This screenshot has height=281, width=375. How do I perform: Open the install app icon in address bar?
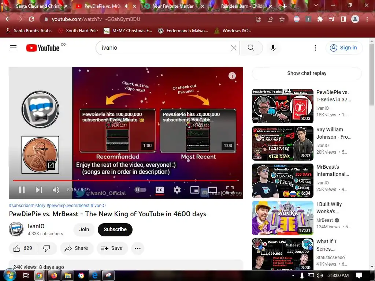259,19
